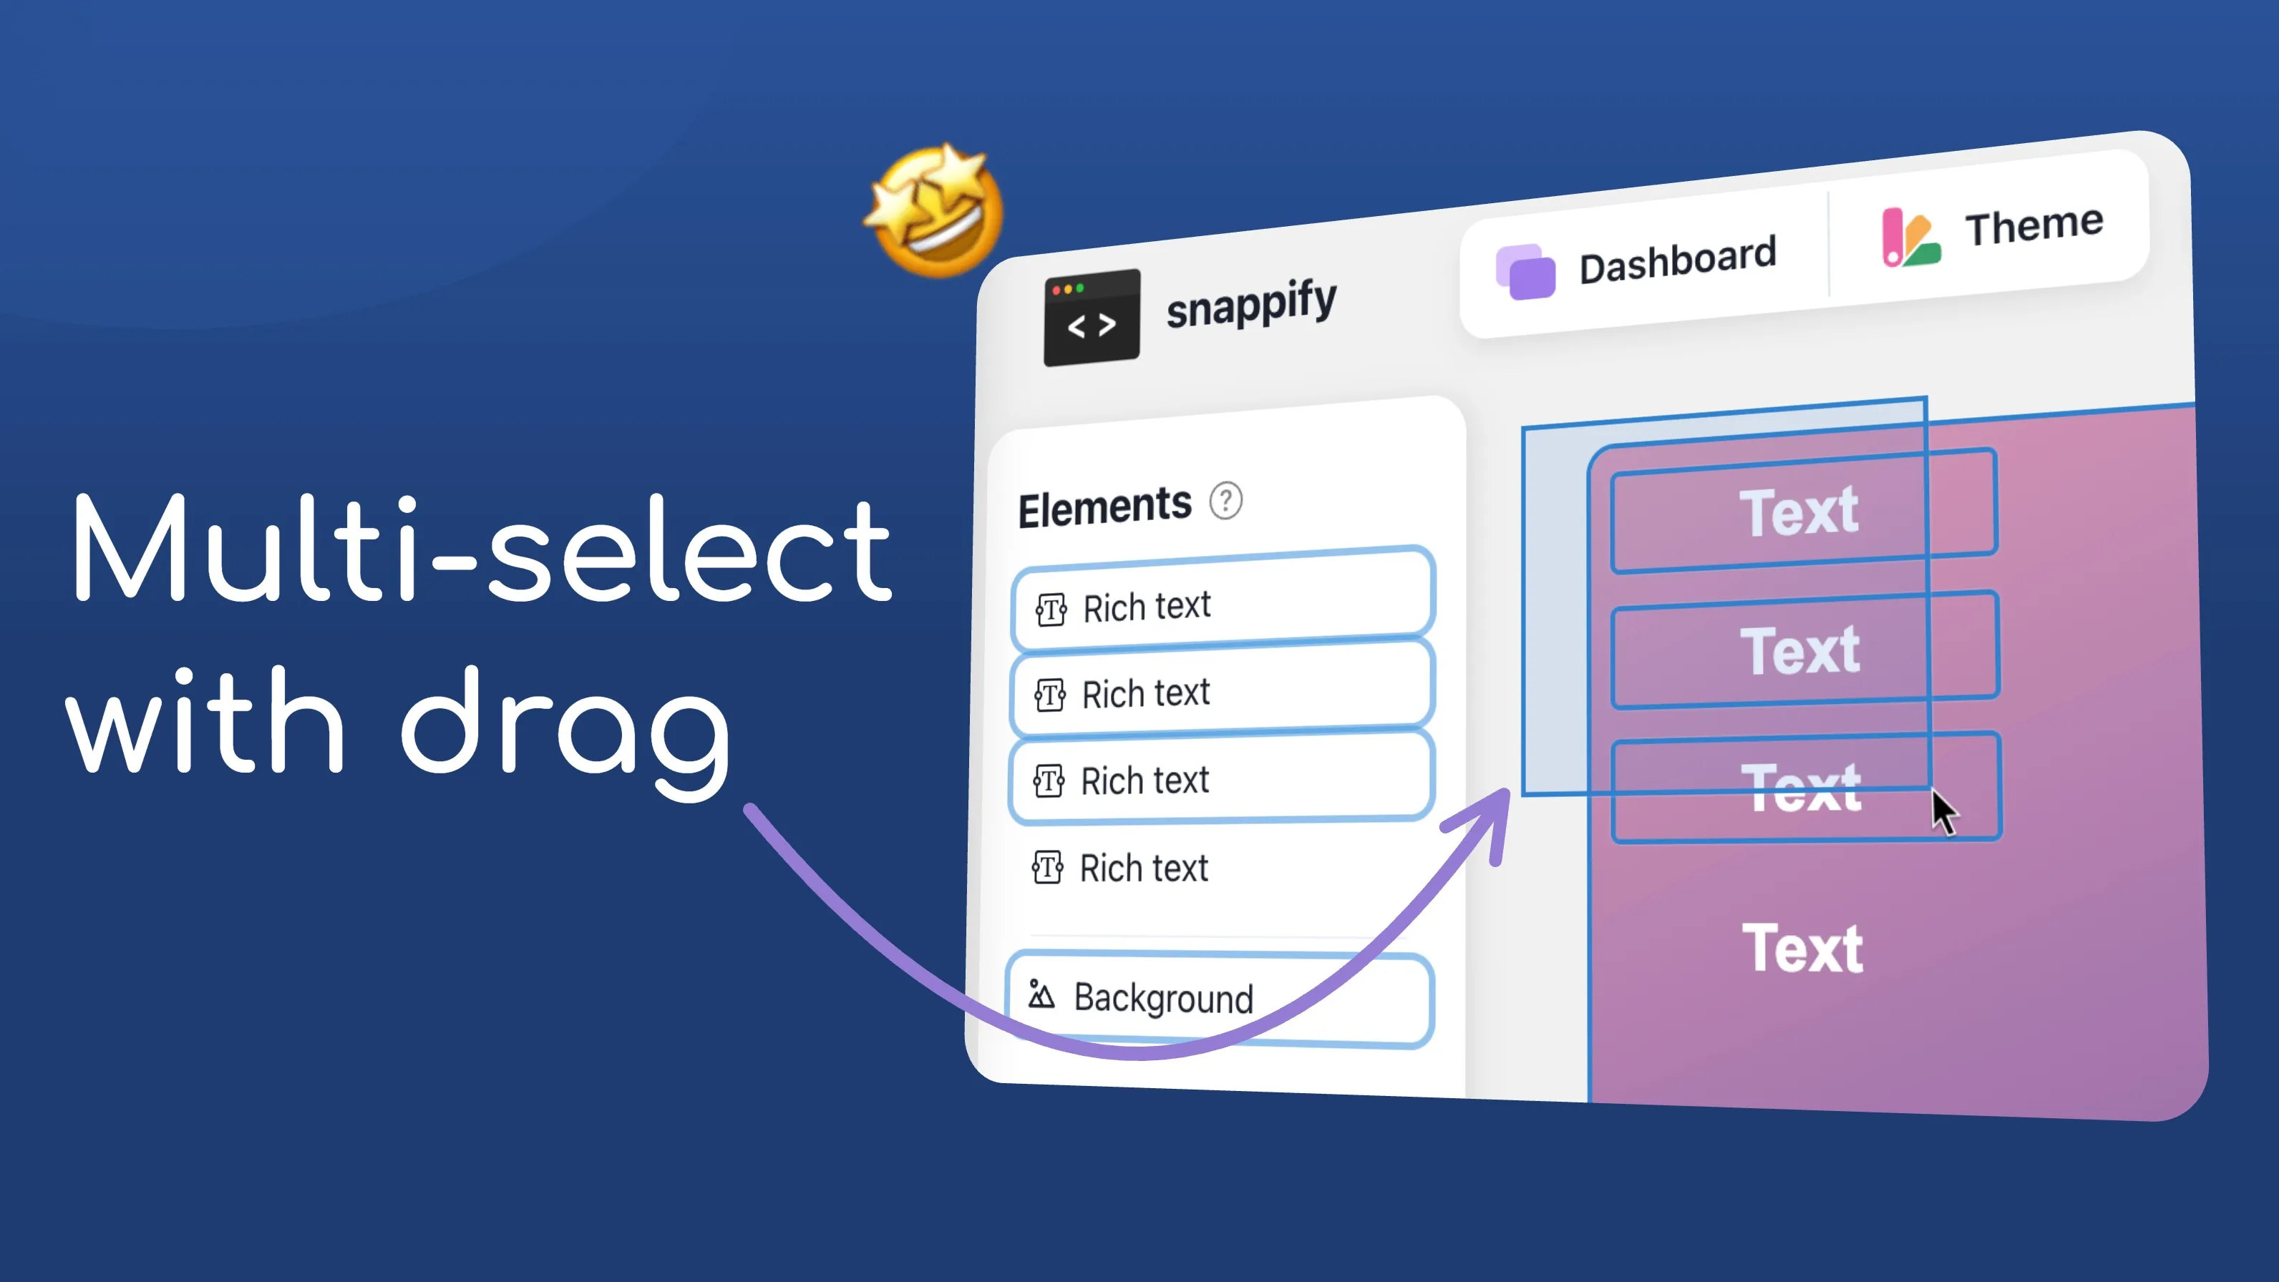The width and height of the screenshot is (2279, 1282).
Task: Select the first Rich text element
Action: [x=1225, y=606]
